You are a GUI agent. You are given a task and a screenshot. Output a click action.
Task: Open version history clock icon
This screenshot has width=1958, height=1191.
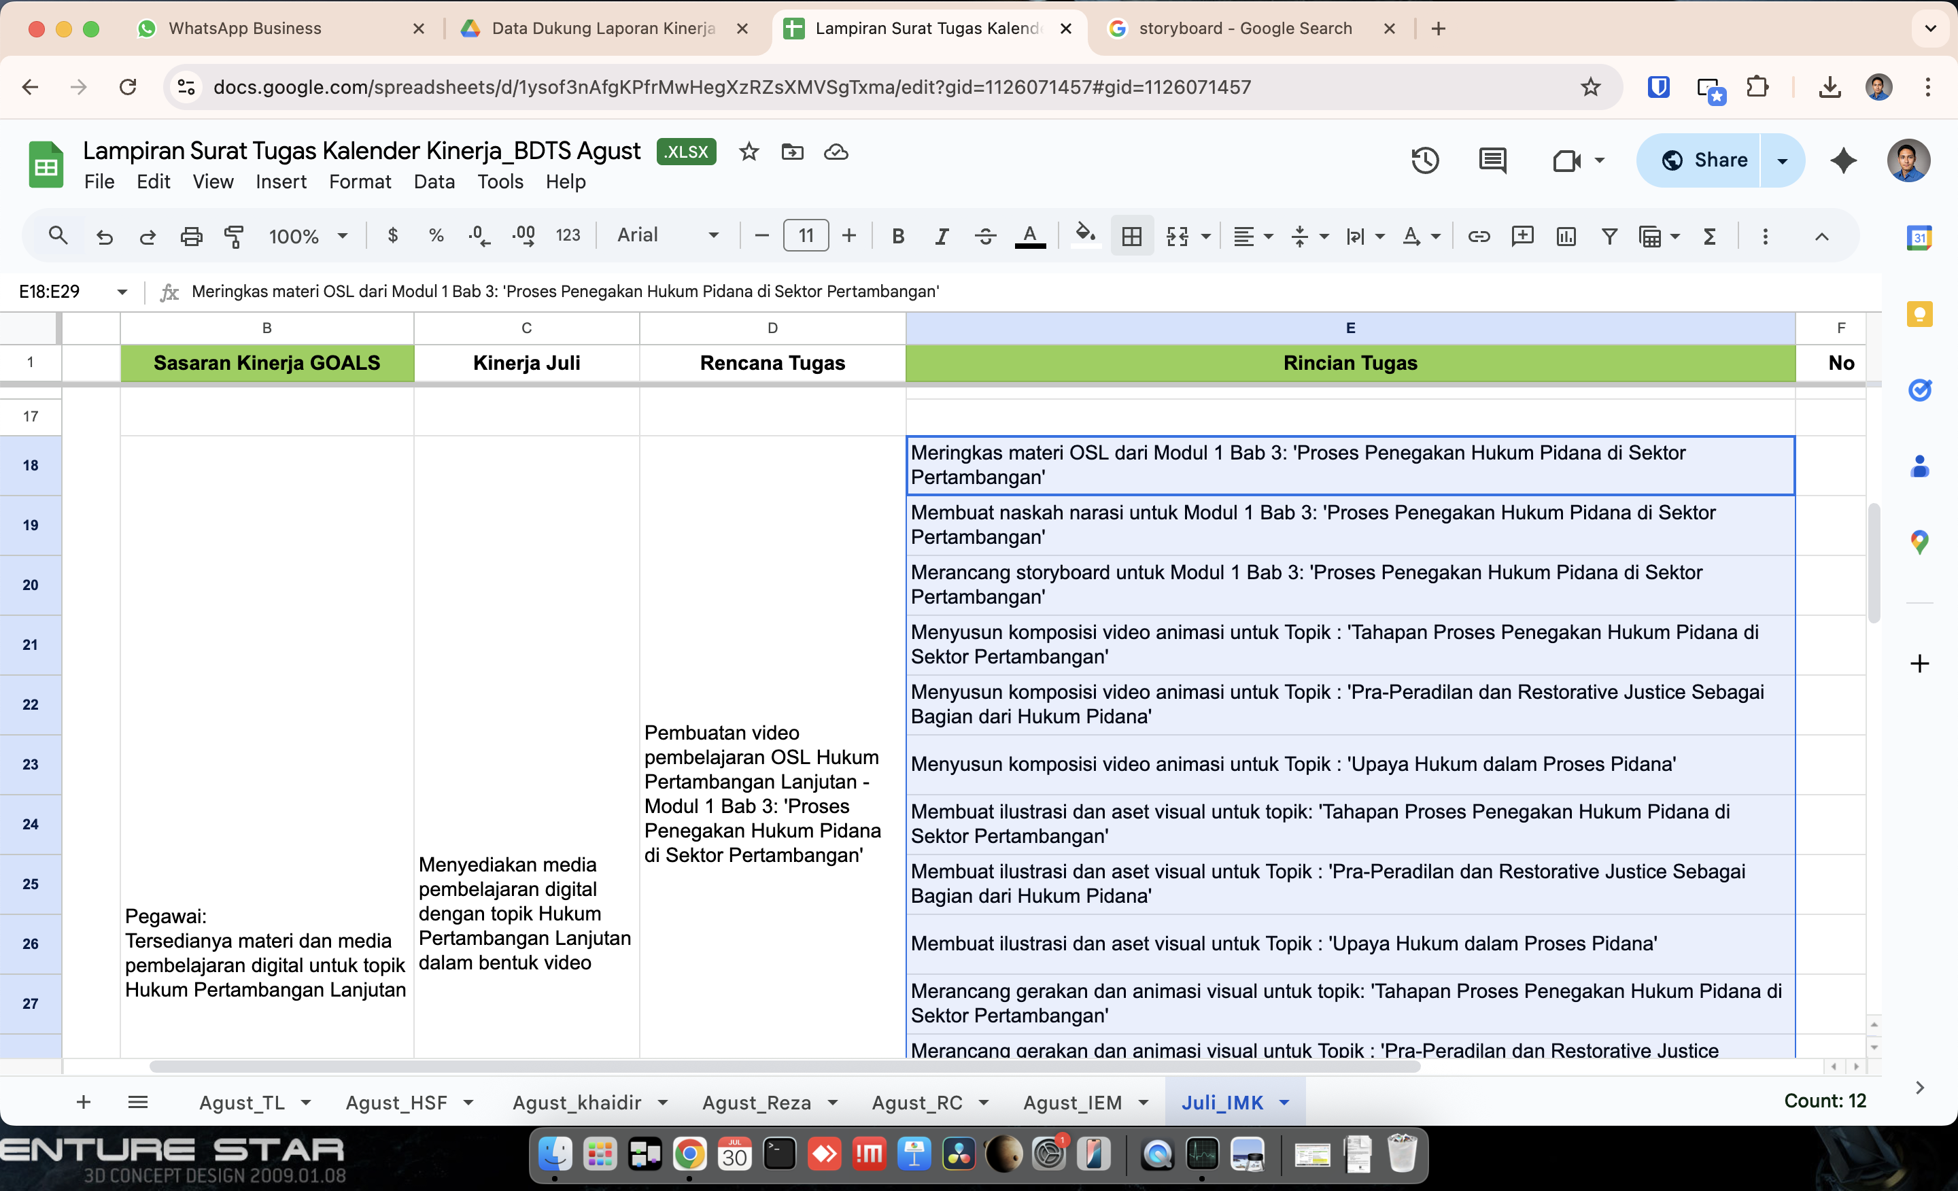point(1425,160)
